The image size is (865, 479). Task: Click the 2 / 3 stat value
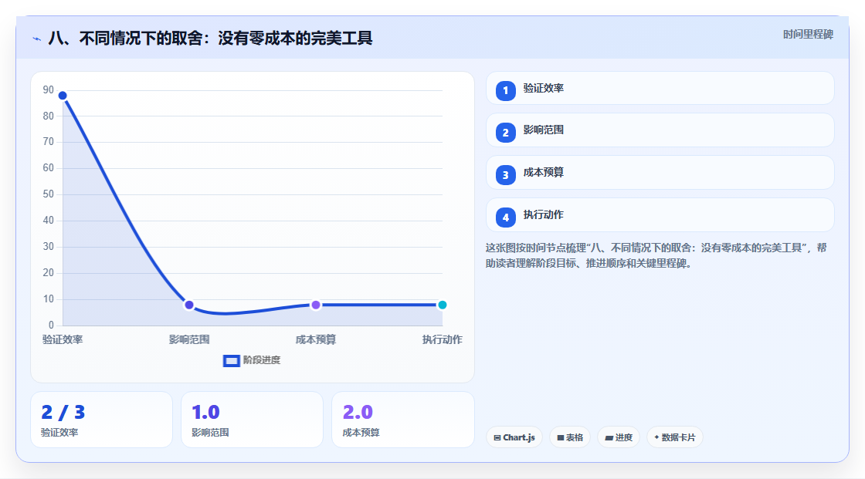(x=63, y=413)
